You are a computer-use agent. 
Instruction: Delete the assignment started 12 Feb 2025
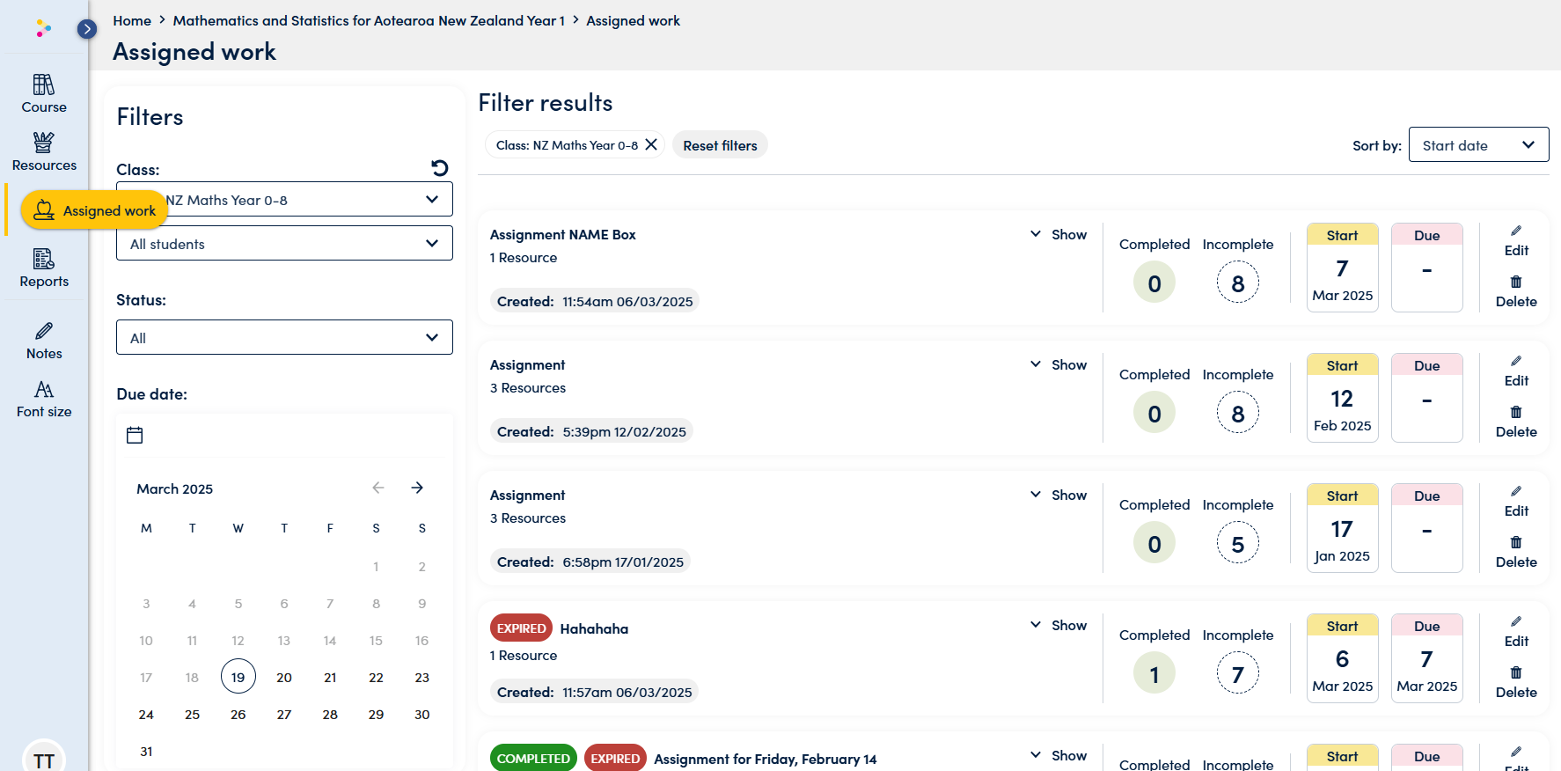point(1516,422)
